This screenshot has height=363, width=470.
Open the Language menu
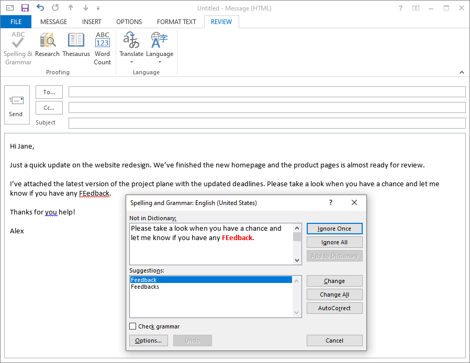tap(160, 48)
